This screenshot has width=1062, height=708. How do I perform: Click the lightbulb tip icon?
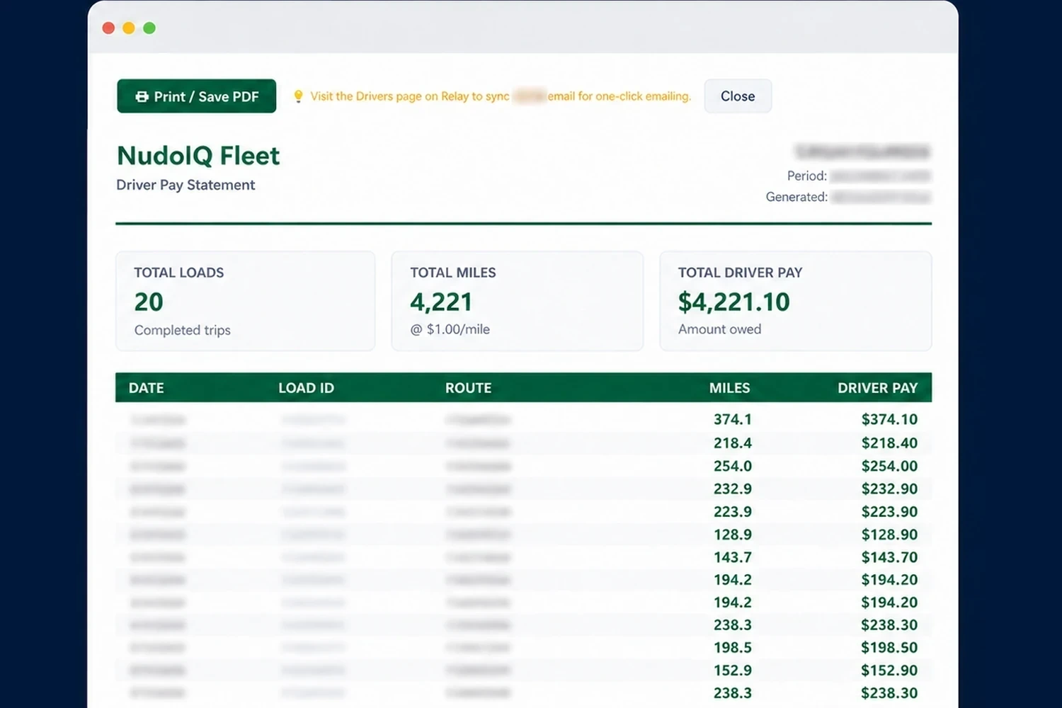298,96
